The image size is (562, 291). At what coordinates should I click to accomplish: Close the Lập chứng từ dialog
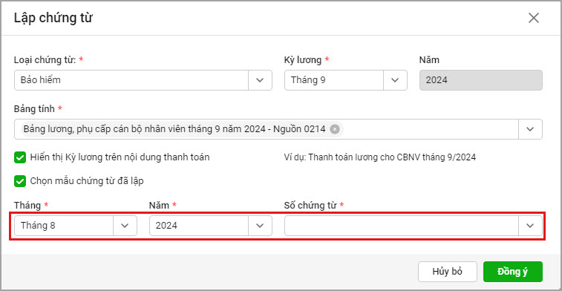pos(534,18)
